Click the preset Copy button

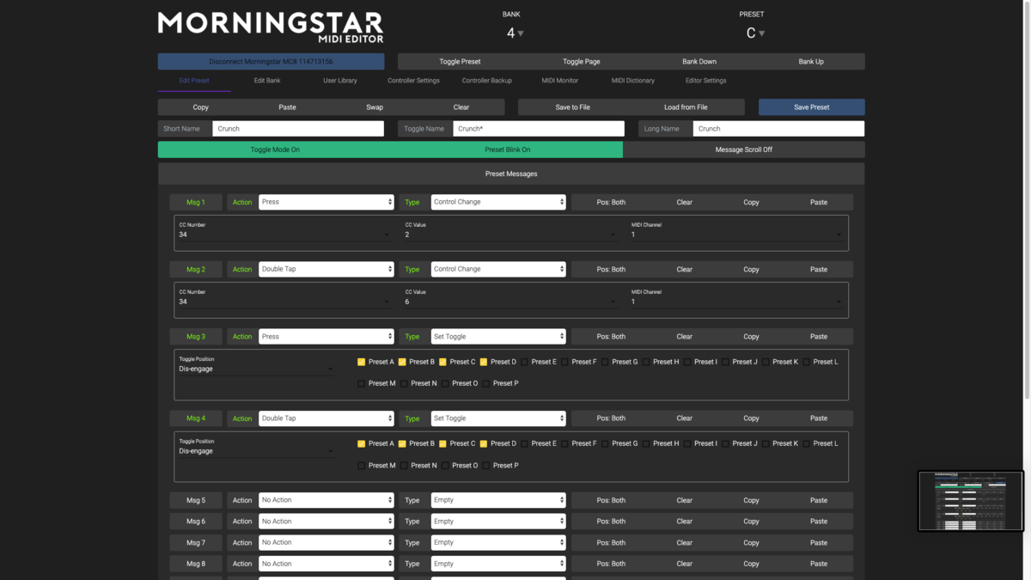(x=201, y=107)
